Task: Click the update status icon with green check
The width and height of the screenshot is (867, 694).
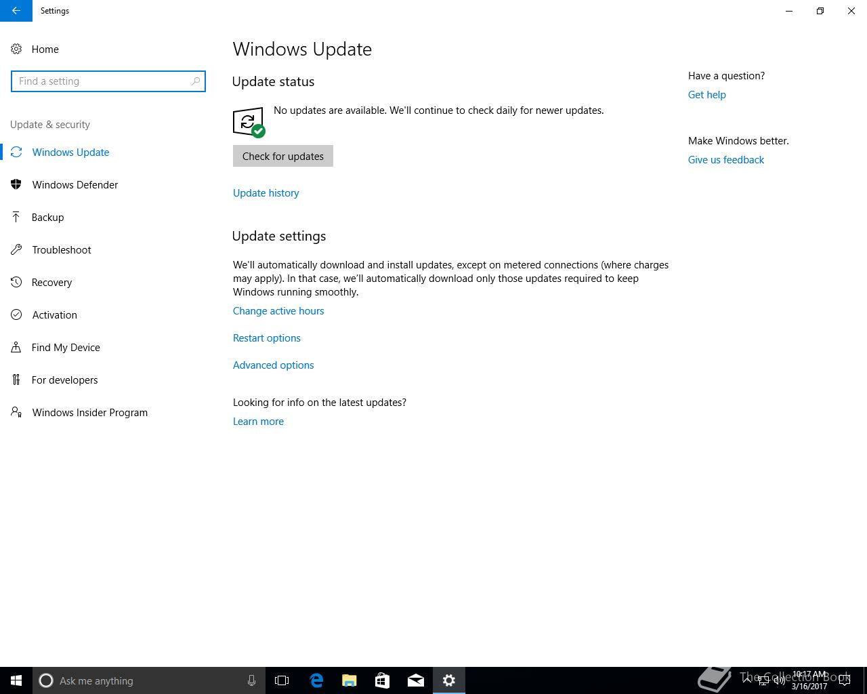Action: click(x=249, y=122)
